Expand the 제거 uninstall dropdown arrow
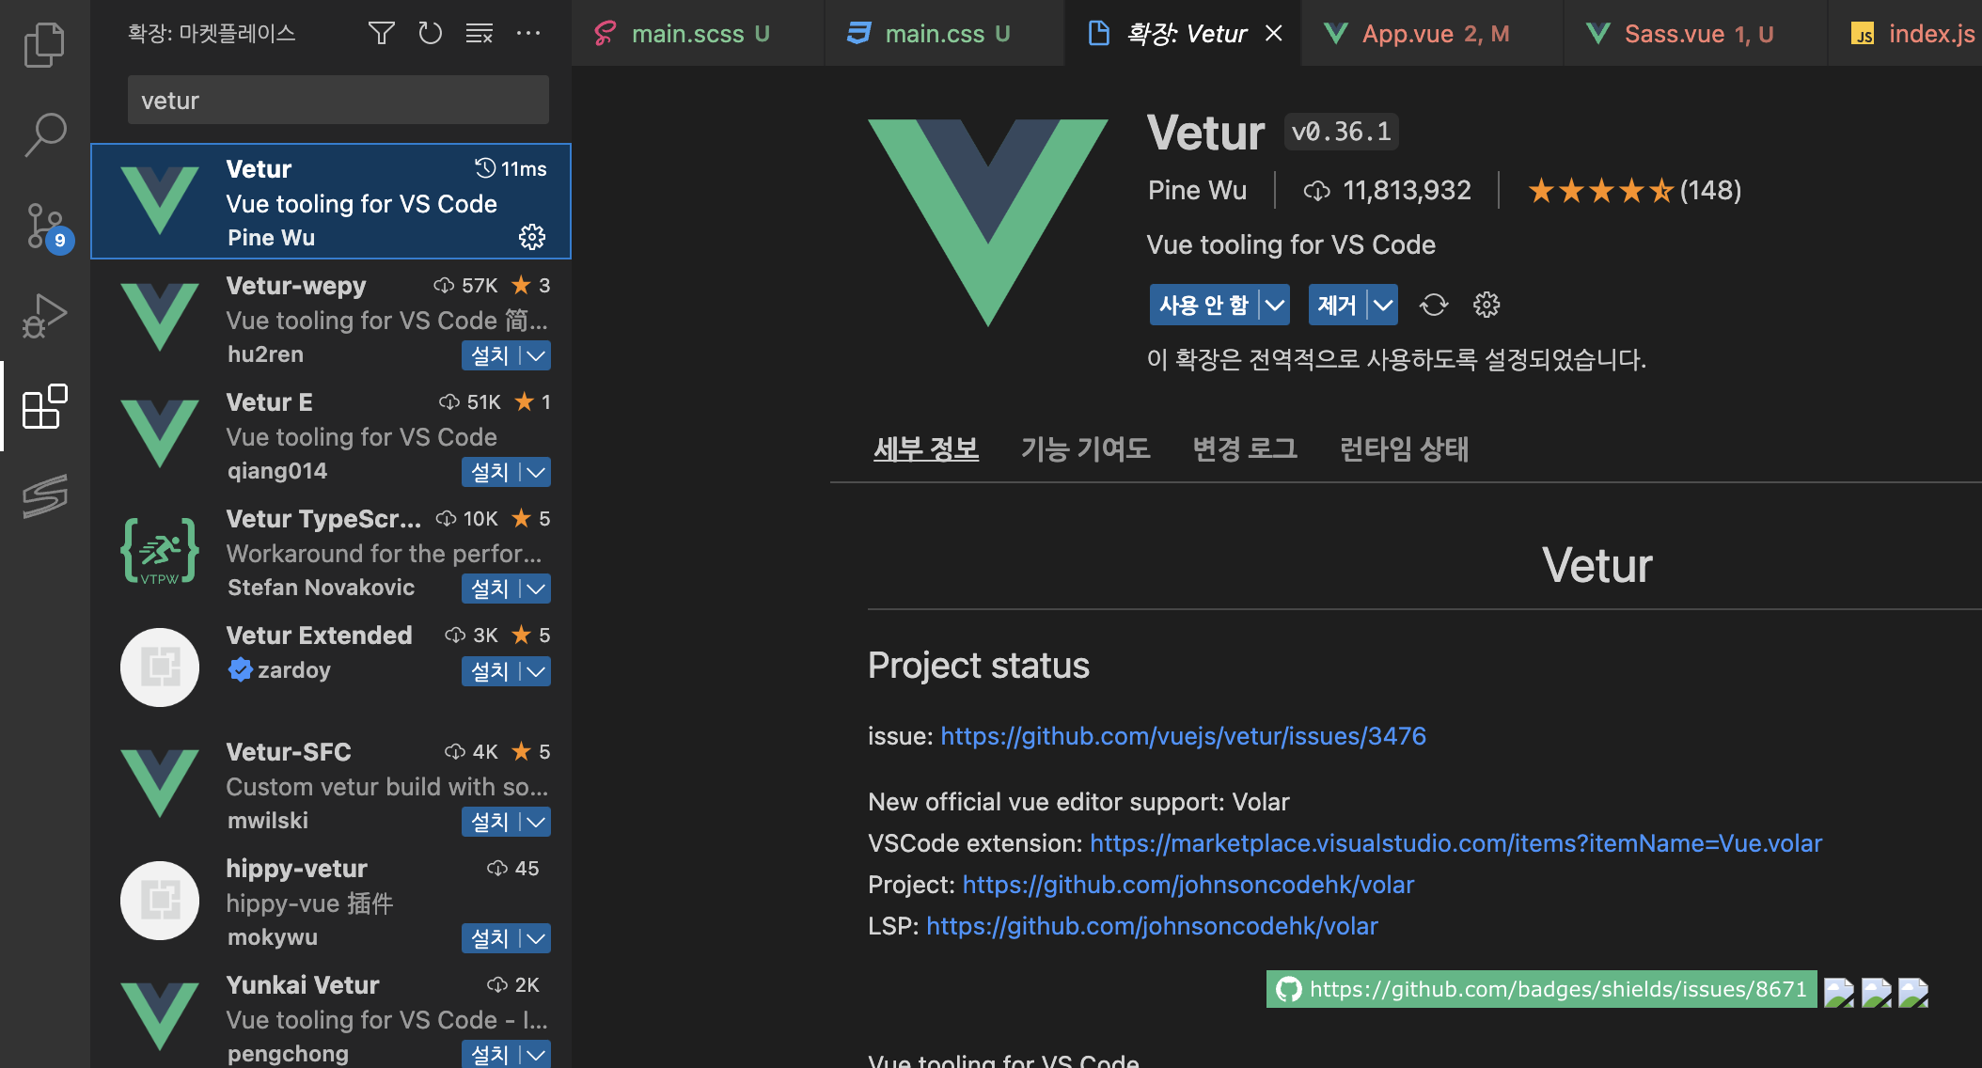 (1382, 305)
